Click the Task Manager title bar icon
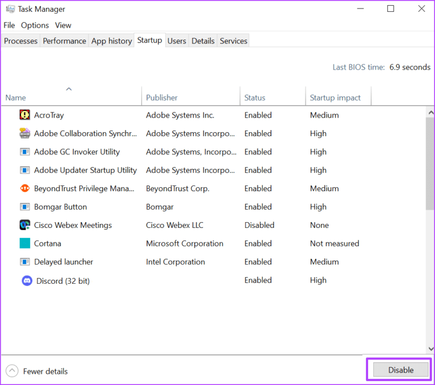Screen dimensions: 435x385 point(10,9)
